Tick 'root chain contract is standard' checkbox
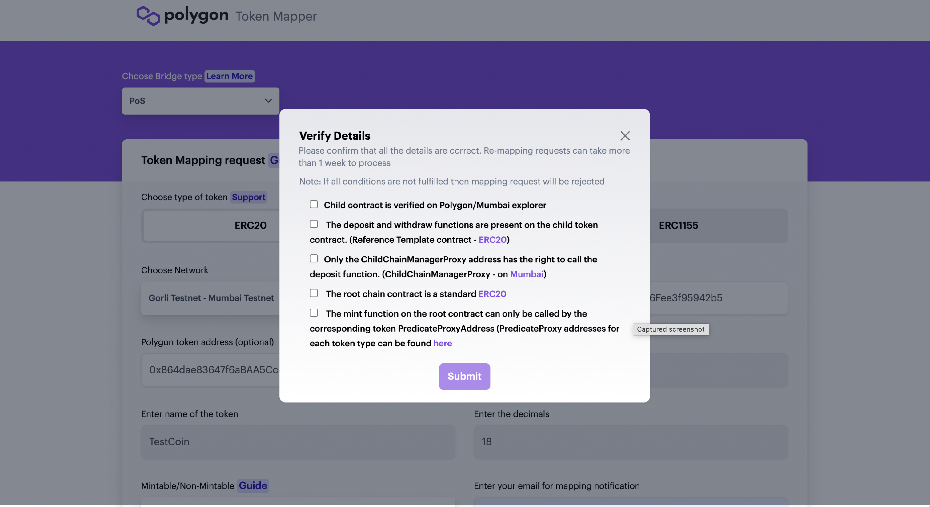The height and width of the screenshot is (507, 930). tap(314, 293)
